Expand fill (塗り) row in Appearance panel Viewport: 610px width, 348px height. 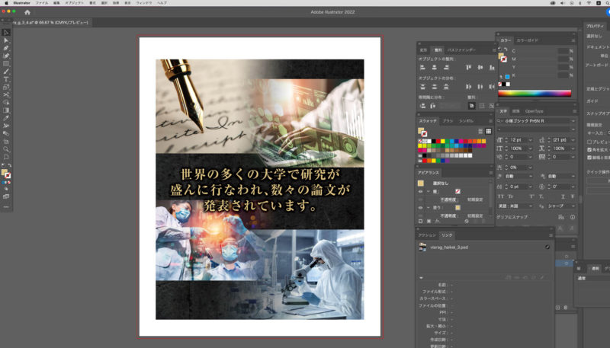point(429,208)
